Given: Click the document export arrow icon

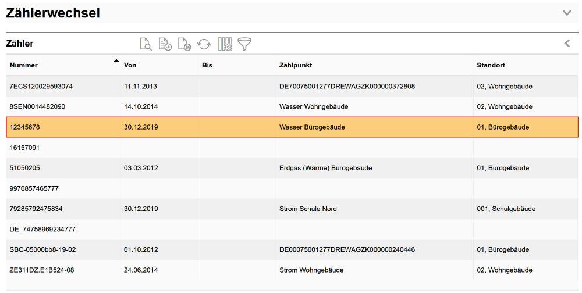Looking at the screenshot, I should coord(165,44).
